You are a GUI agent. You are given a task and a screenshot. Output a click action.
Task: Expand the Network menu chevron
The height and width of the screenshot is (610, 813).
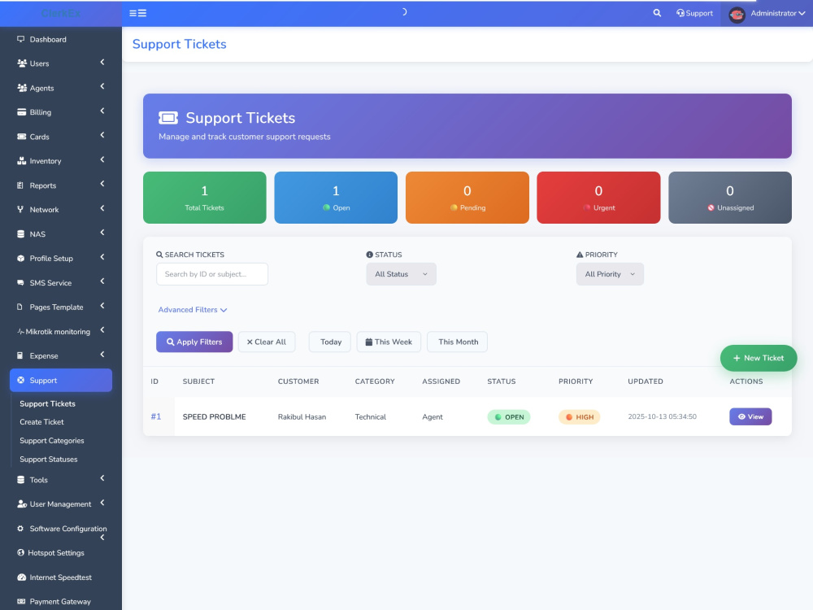pyautogui.click(x=102, y=208)
